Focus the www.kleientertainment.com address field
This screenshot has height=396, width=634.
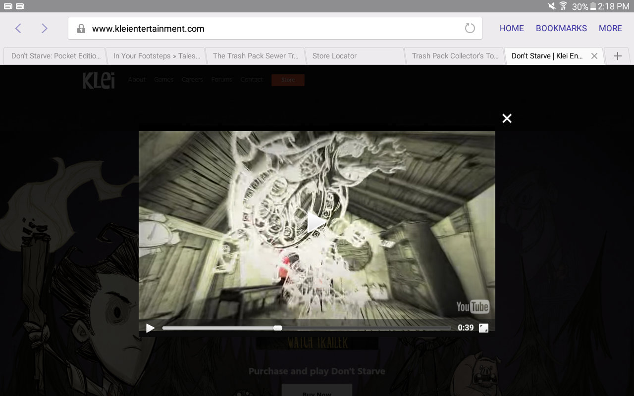(x=275, y=28)
